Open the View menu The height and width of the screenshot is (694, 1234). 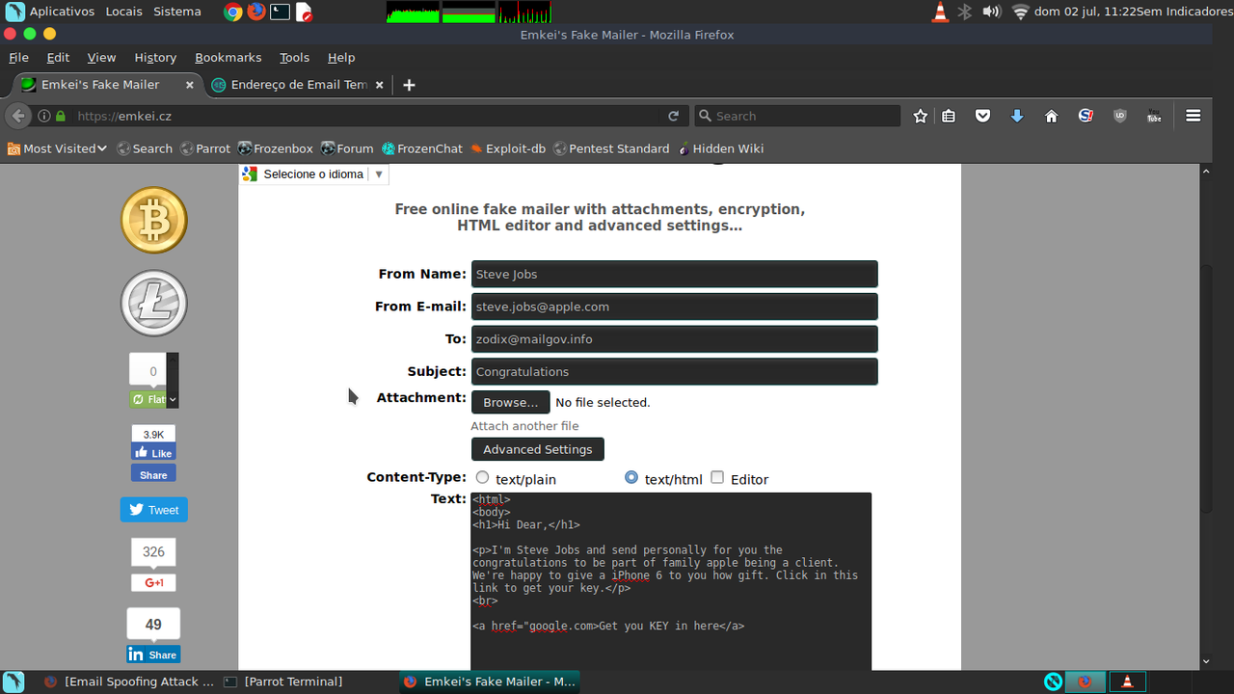click(x=101, y=58)
